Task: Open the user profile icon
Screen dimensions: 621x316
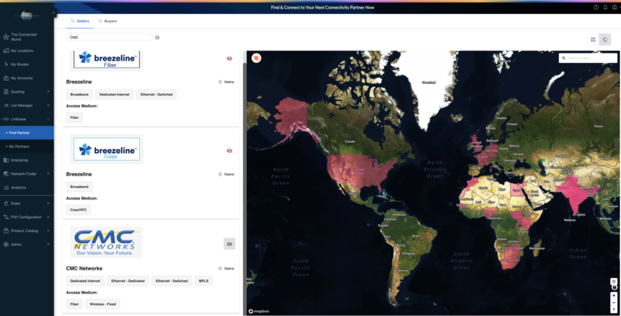Action: [615, 7]
